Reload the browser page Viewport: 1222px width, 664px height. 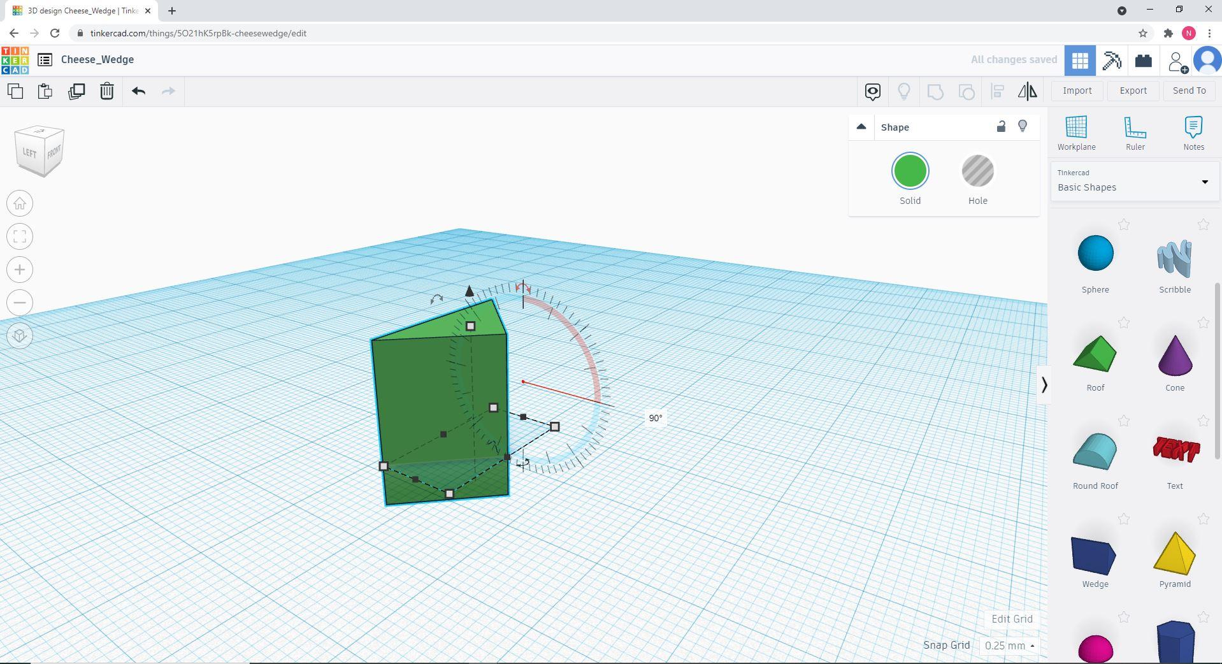[x=55, y=33]
